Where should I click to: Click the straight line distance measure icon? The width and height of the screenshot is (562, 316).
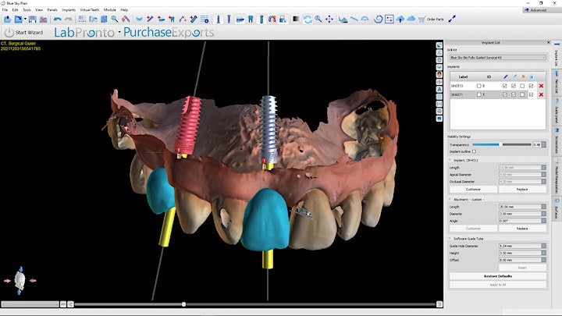354,19
